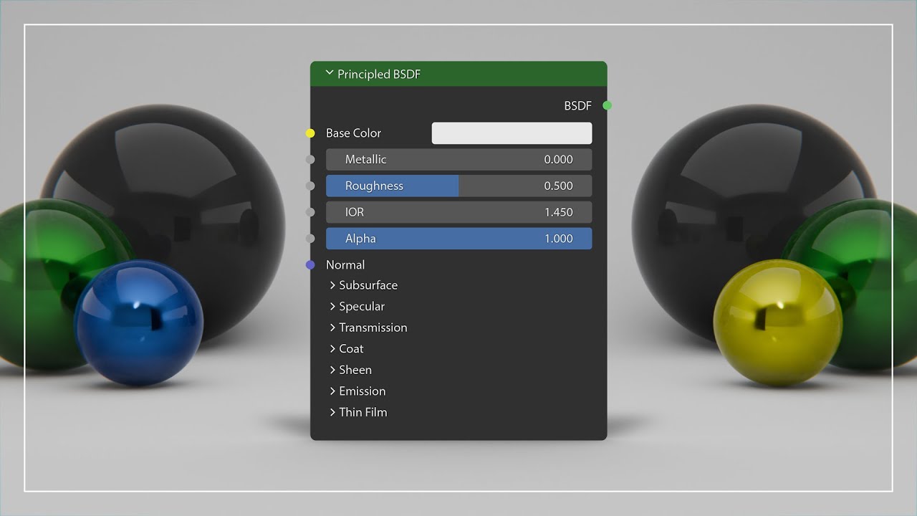Expand the Thin Film panel
917x516 pixels.
pyautogui.click(x=358, y=412)
